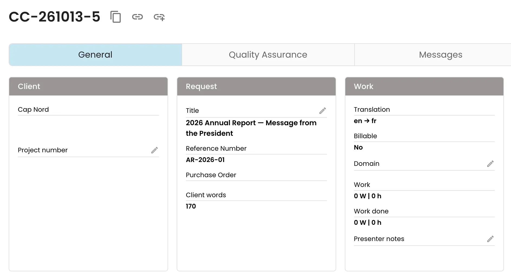Click the language pair en → fr
Viewport: 511px width, 277px height.
(365, 121)
